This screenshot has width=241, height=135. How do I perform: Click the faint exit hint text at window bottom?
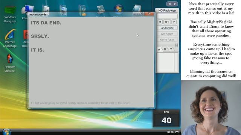(x=81, y=103)
